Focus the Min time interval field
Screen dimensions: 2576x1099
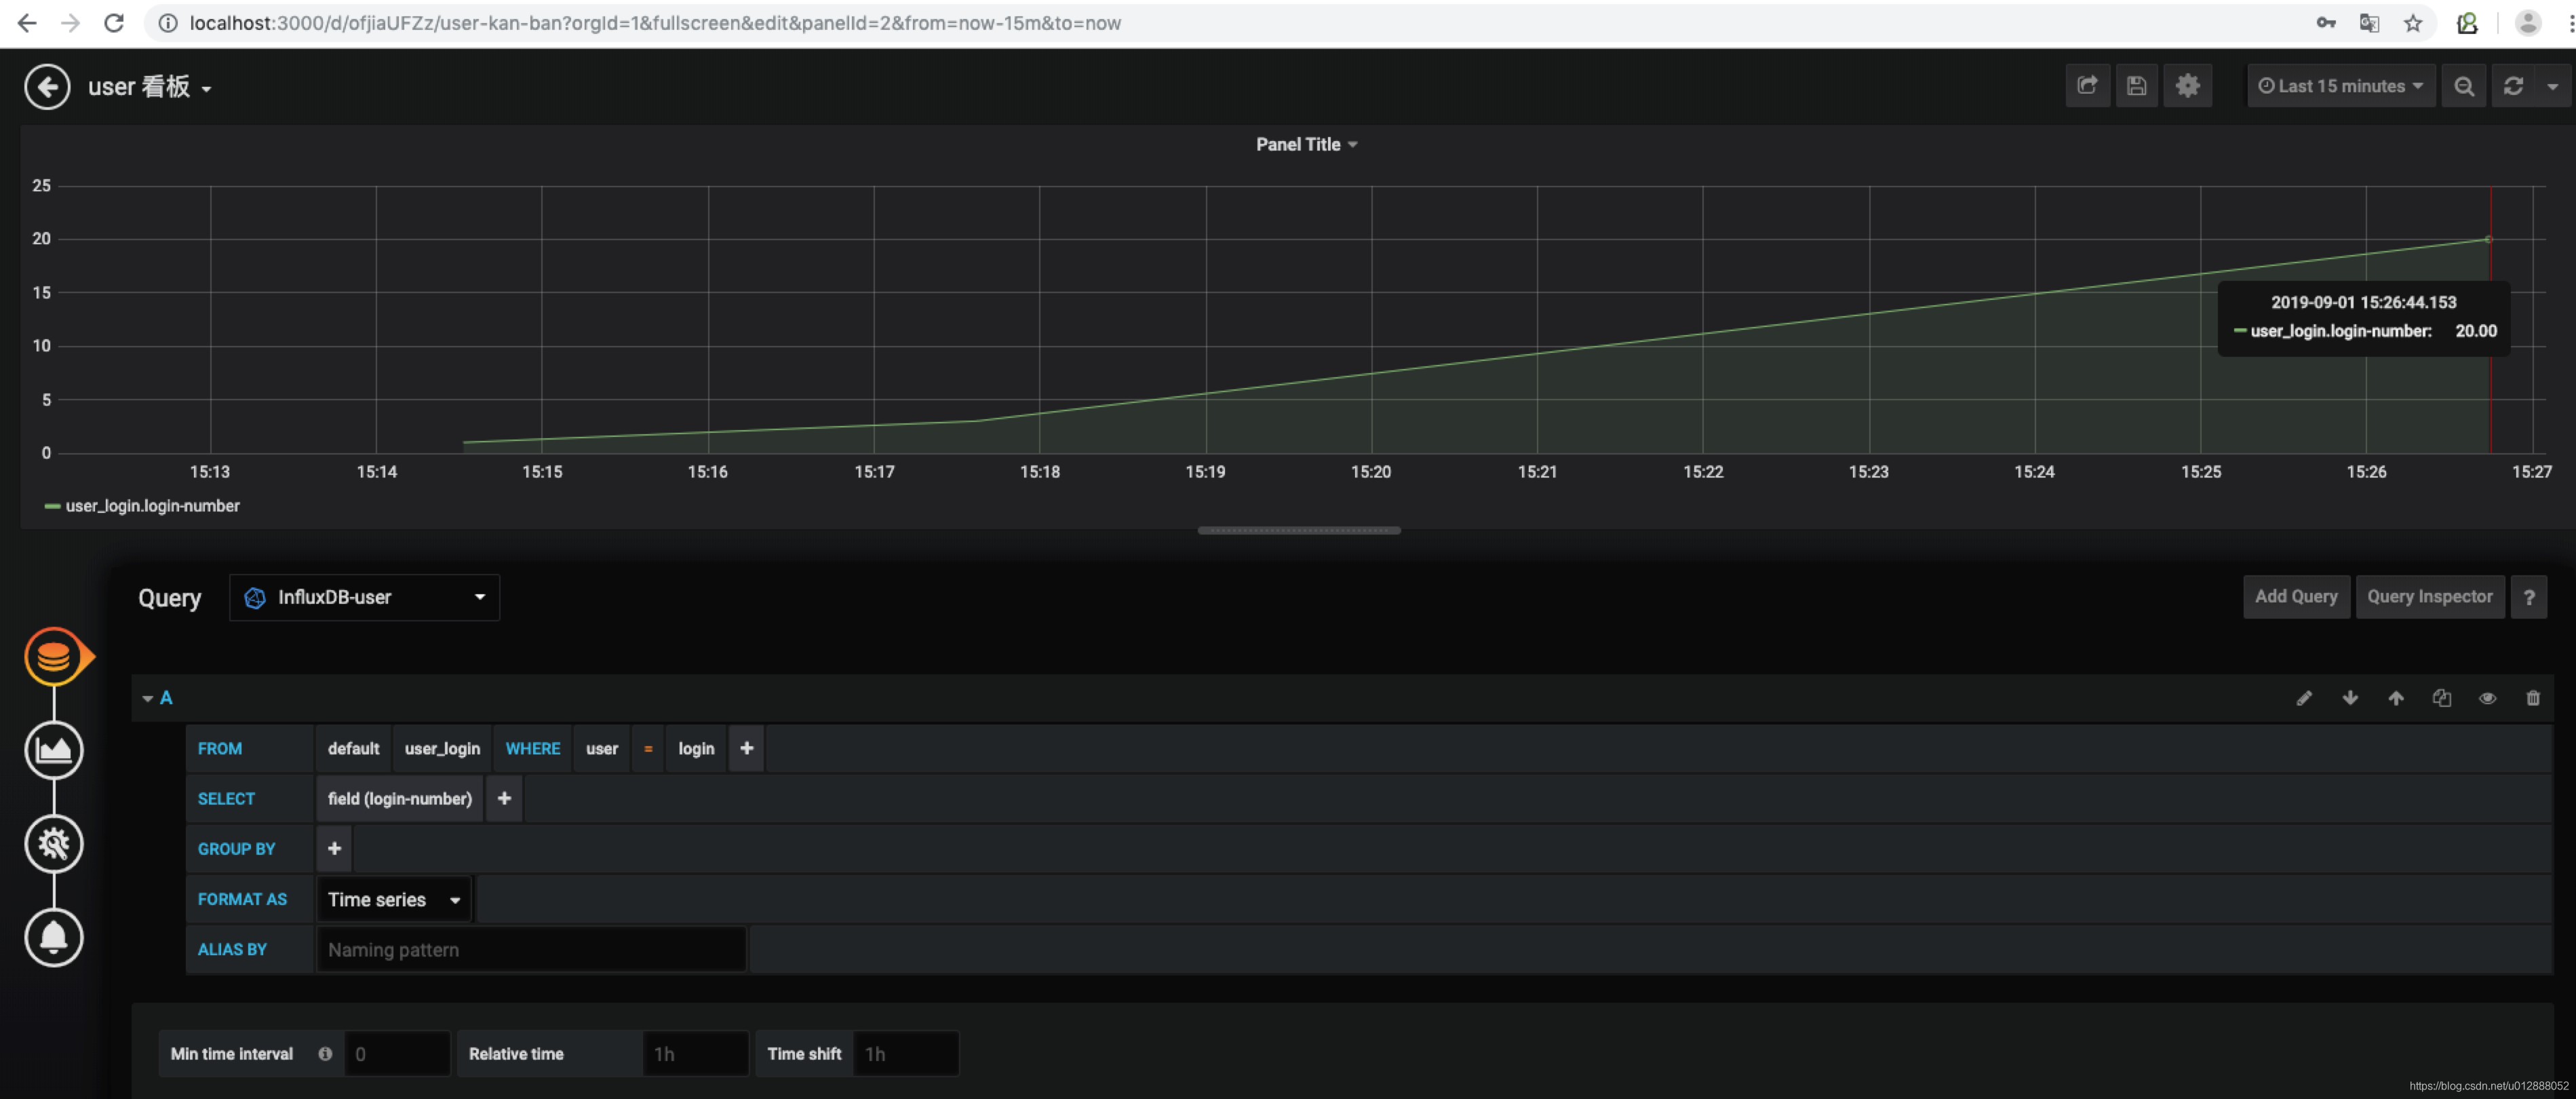click(x=397, y=1053)
